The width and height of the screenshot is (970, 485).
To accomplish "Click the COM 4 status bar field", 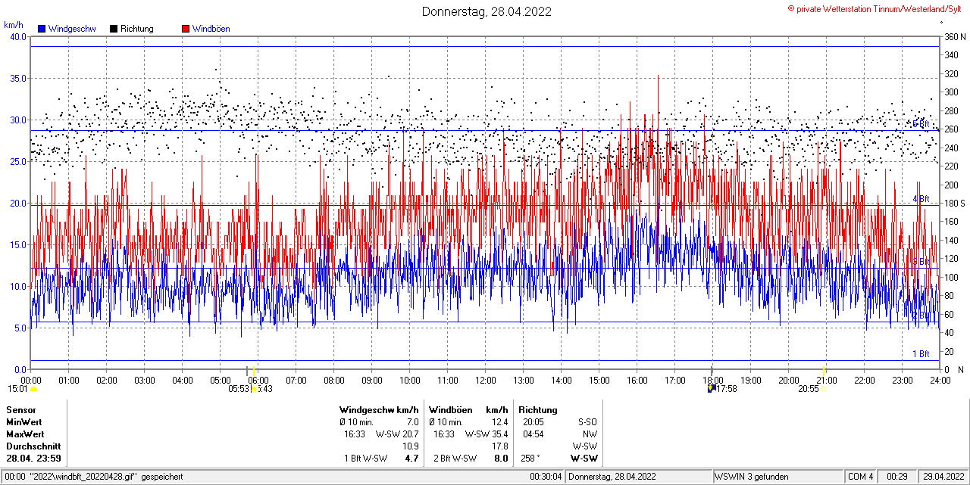I will 860,477.
